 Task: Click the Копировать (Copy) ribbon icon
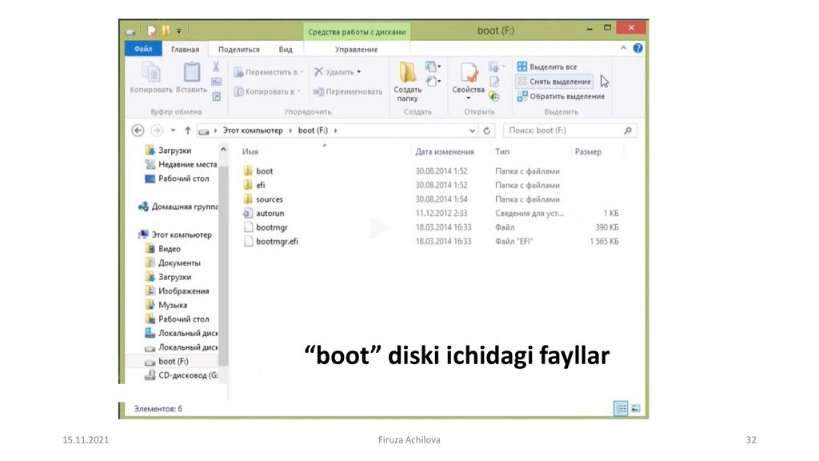coord(151,73)
